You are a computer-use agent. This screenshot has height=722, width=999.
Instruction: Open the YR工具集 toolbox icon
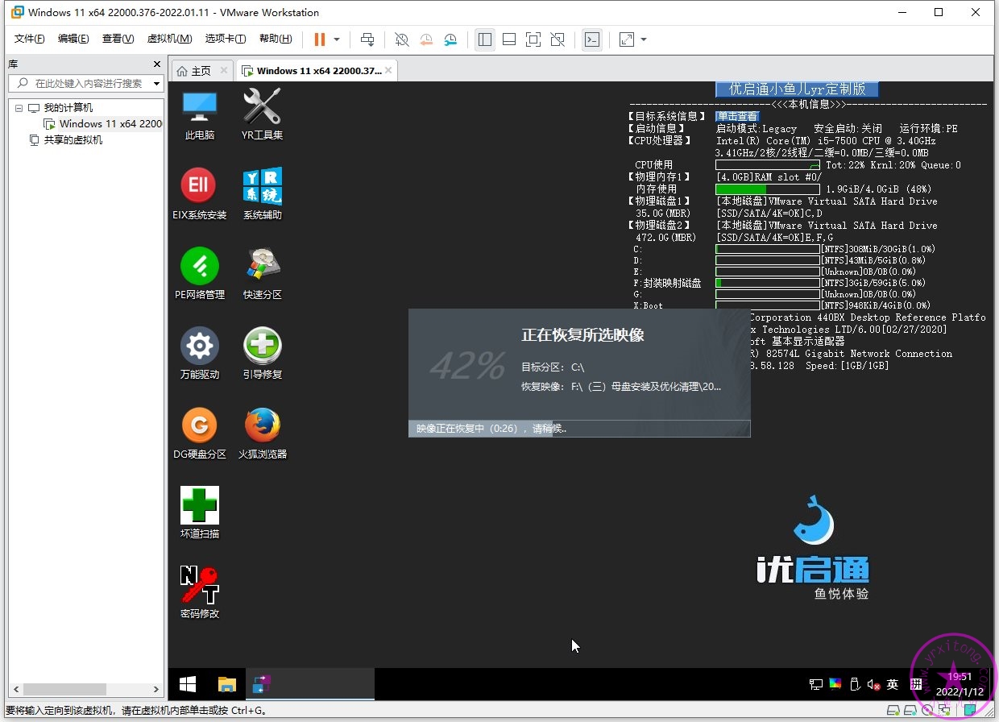click(x=262, y=114)
